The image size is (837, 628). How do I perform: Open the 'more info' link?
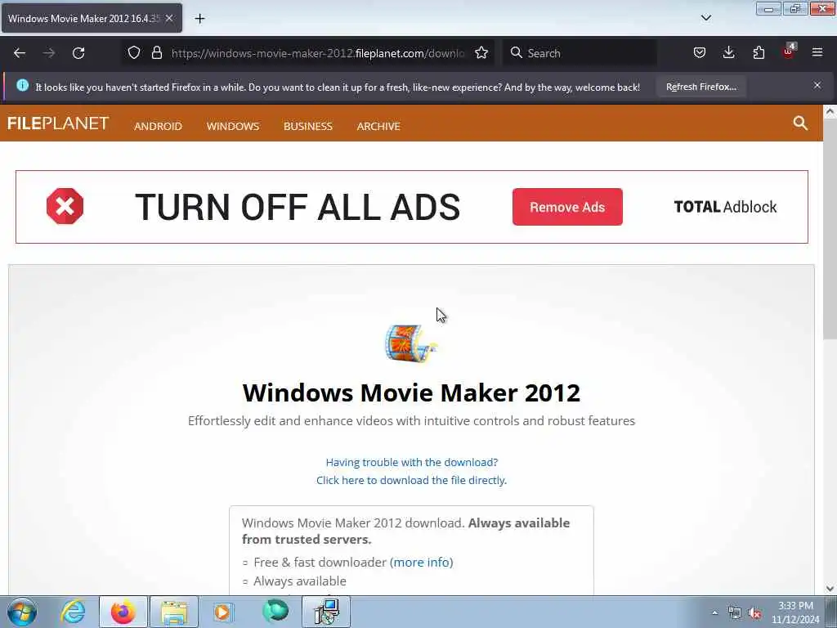[421, 562]
